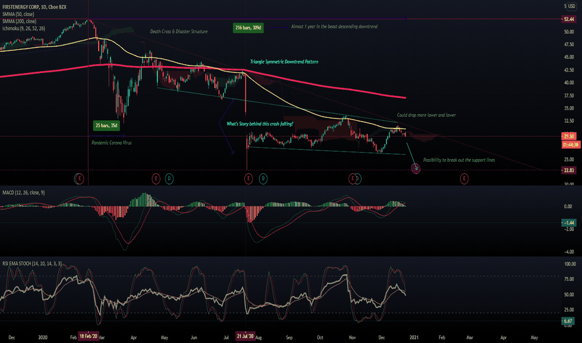582x343 pixels.
Task: Click the 6.67 RSI value label
Action: coord(568,321)
